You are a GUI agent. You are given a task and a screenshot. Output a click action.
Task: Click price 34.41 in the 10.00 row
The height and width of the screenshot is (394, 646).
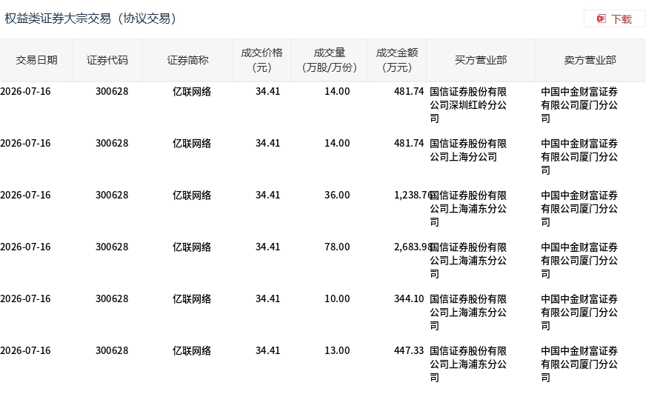click(267, 299)
